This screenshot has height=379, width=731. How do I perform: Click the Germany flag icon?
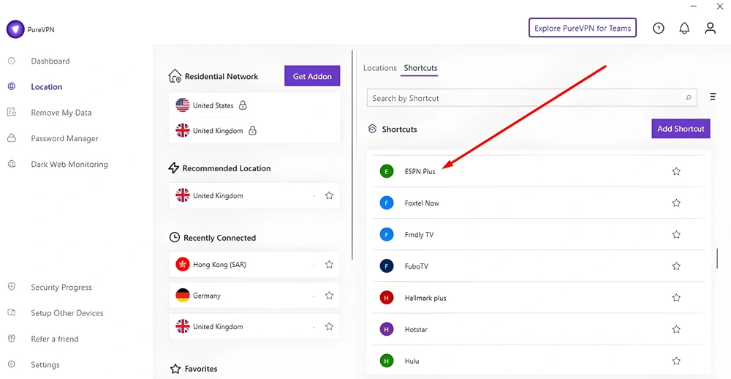182,296
